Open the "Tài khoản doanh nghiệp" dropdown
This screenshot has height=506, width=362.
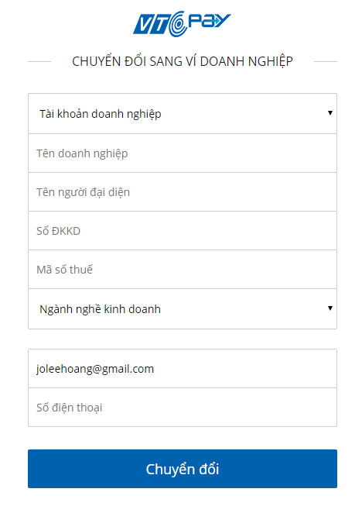(x=183, y=113)
